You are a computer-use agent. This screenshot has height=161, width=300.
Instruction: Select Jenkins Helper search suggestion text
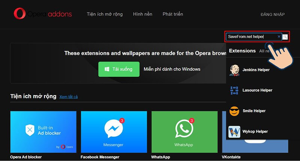pos(256,70)
